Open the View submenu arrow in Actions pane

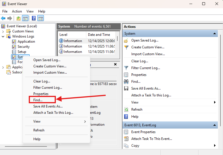[x=215, y=102]
